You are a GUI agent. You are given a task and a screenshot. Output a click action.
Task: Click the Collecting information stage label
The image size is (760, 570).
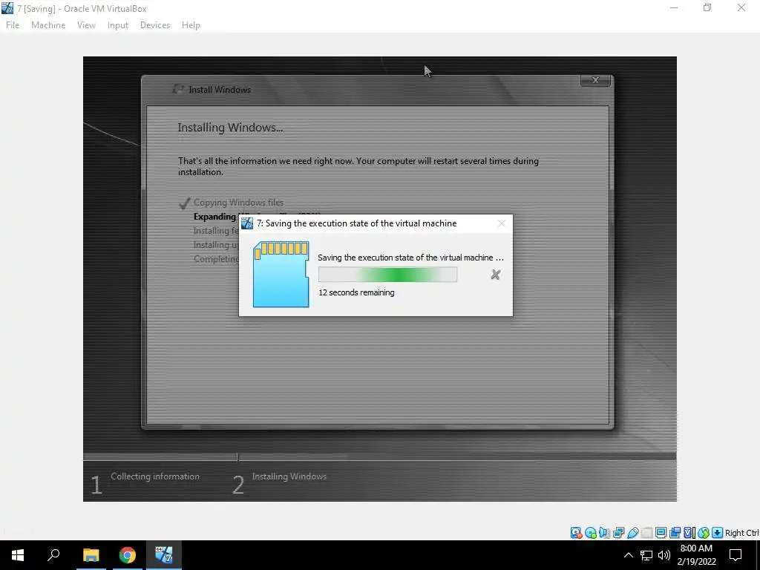pyautogui.click(x=155, y=476)
